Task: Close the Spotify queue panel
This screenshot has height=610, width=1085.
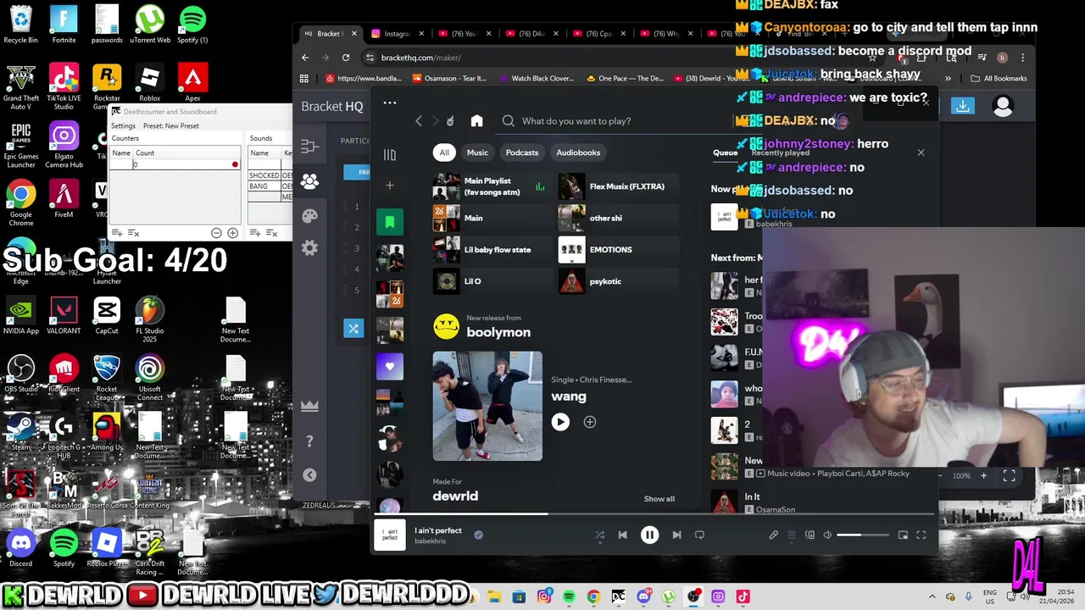Action: coord(921,152)
